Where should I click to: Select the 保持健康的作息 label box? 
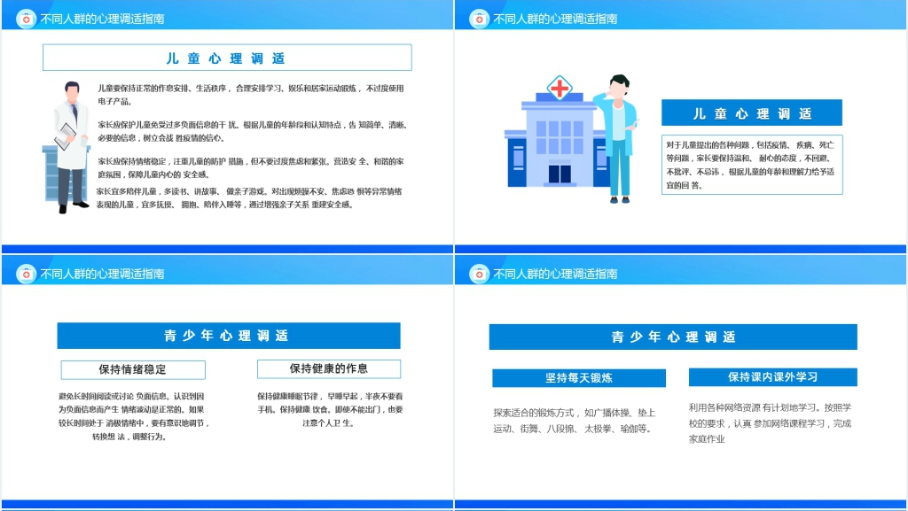(x=328, y=369)
